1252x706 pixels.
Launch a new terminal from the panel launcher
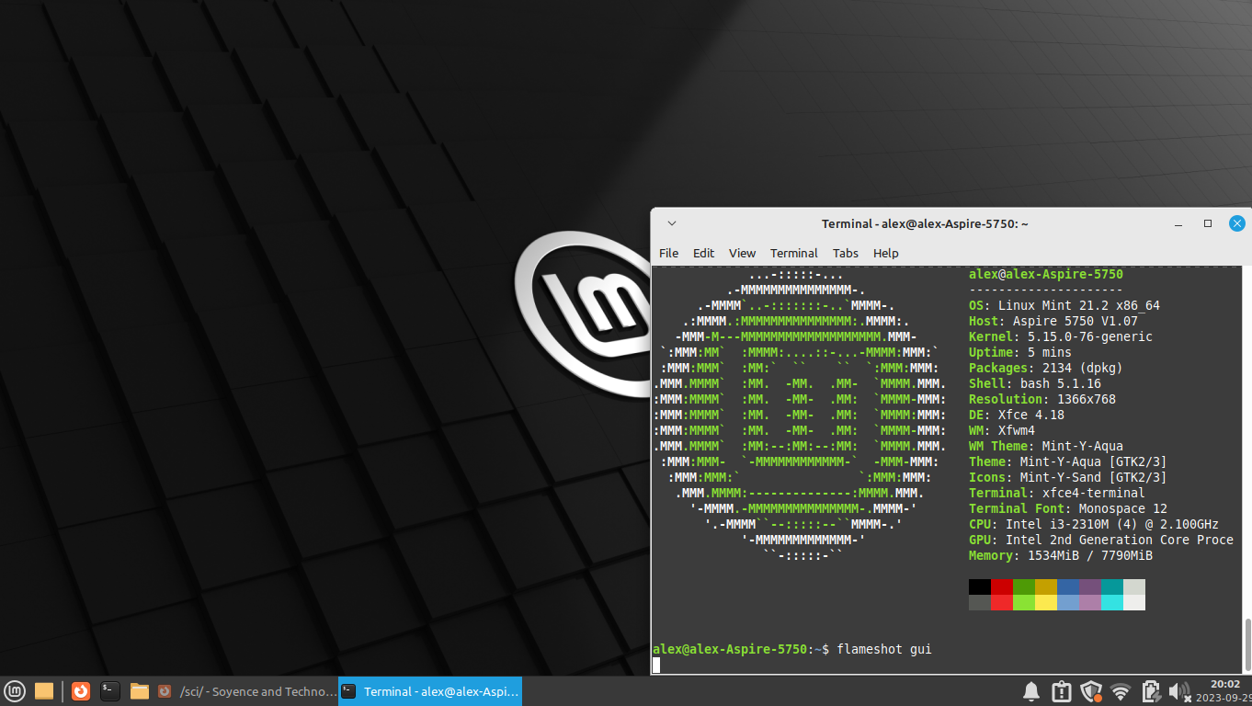[110, 691]
